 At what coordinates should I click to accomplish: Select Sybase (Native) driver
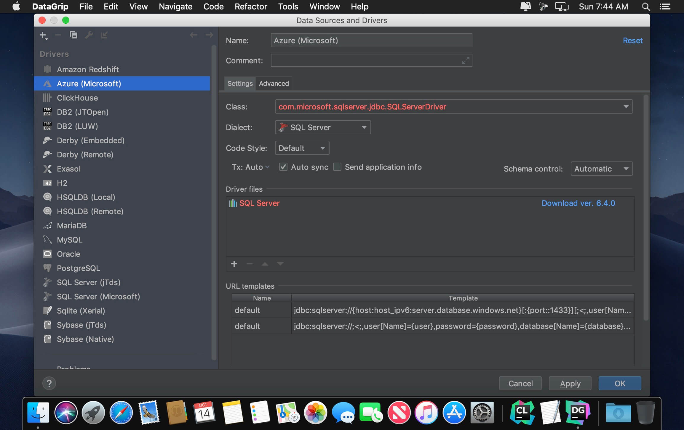click(x=122, y=339)
